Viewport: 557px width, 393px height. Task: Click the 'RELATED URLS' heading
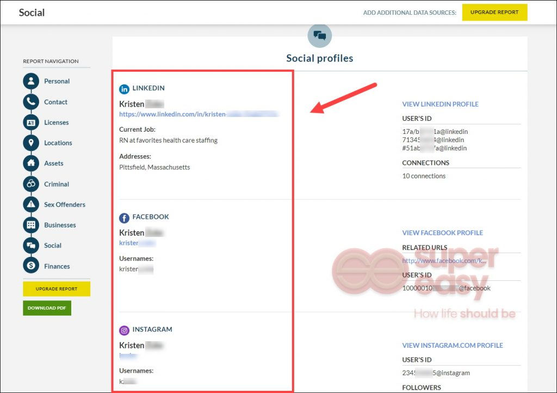424,247
